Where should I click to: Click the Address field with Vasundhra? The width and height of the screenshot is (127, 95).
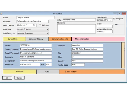[x=87, y=45]
